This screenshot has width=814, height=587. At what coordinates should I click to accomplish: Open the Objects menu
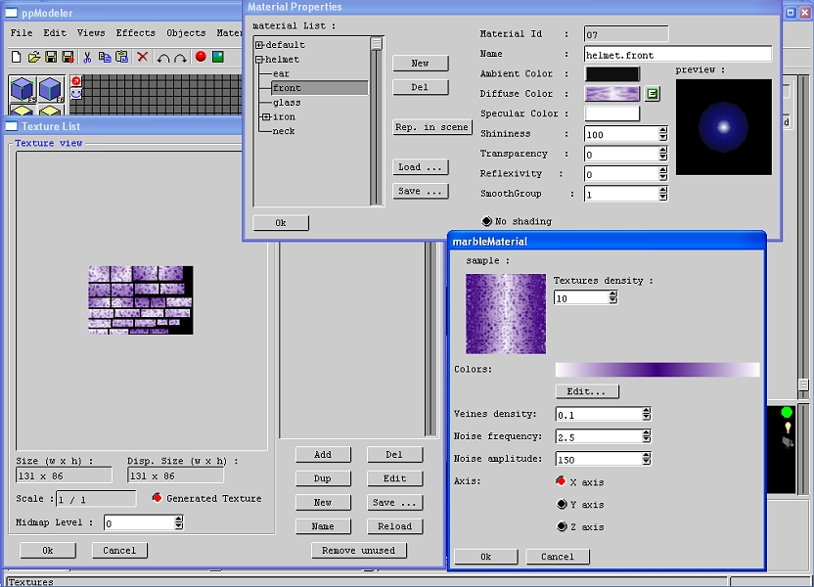186,32
